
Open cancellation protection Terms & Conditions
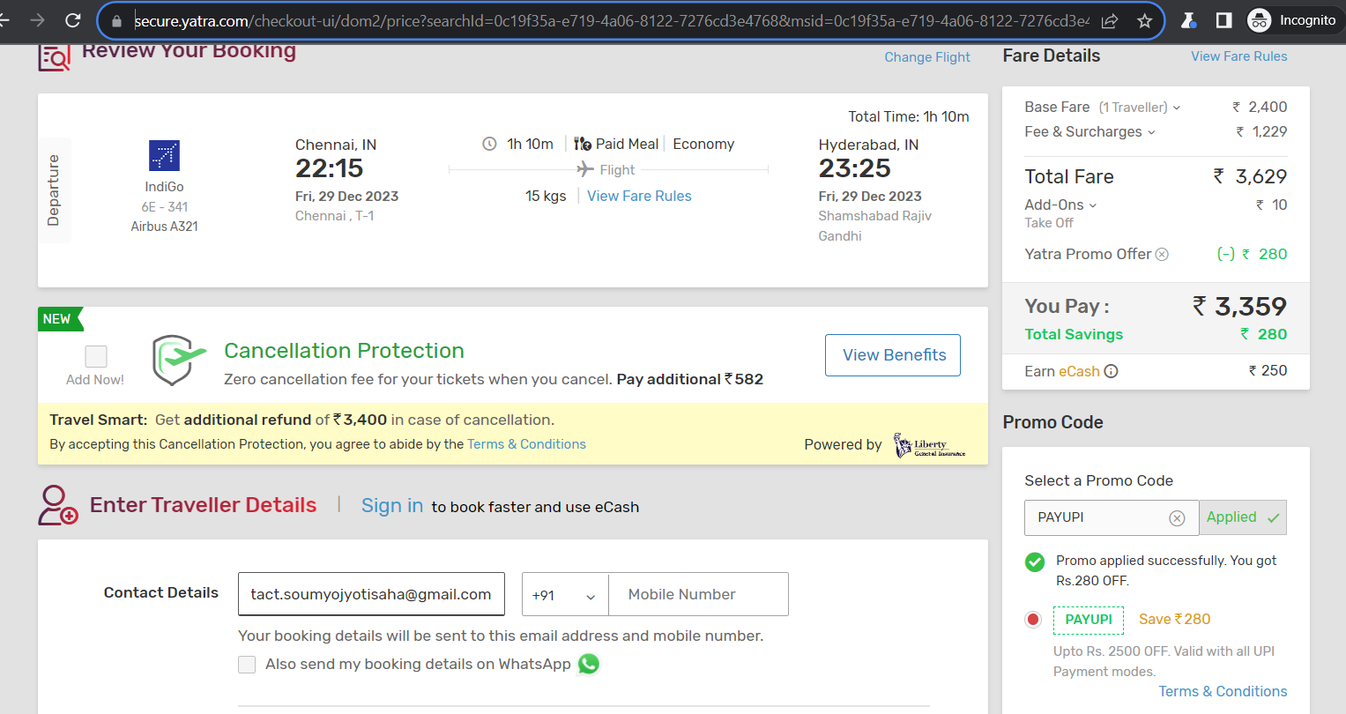coord(526,444)
